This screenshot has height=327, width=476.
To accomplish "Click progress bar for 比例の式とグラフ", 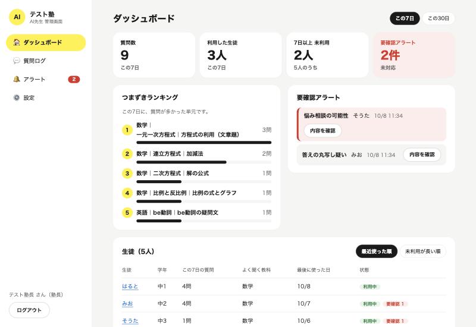I will [x=203, y=202].
